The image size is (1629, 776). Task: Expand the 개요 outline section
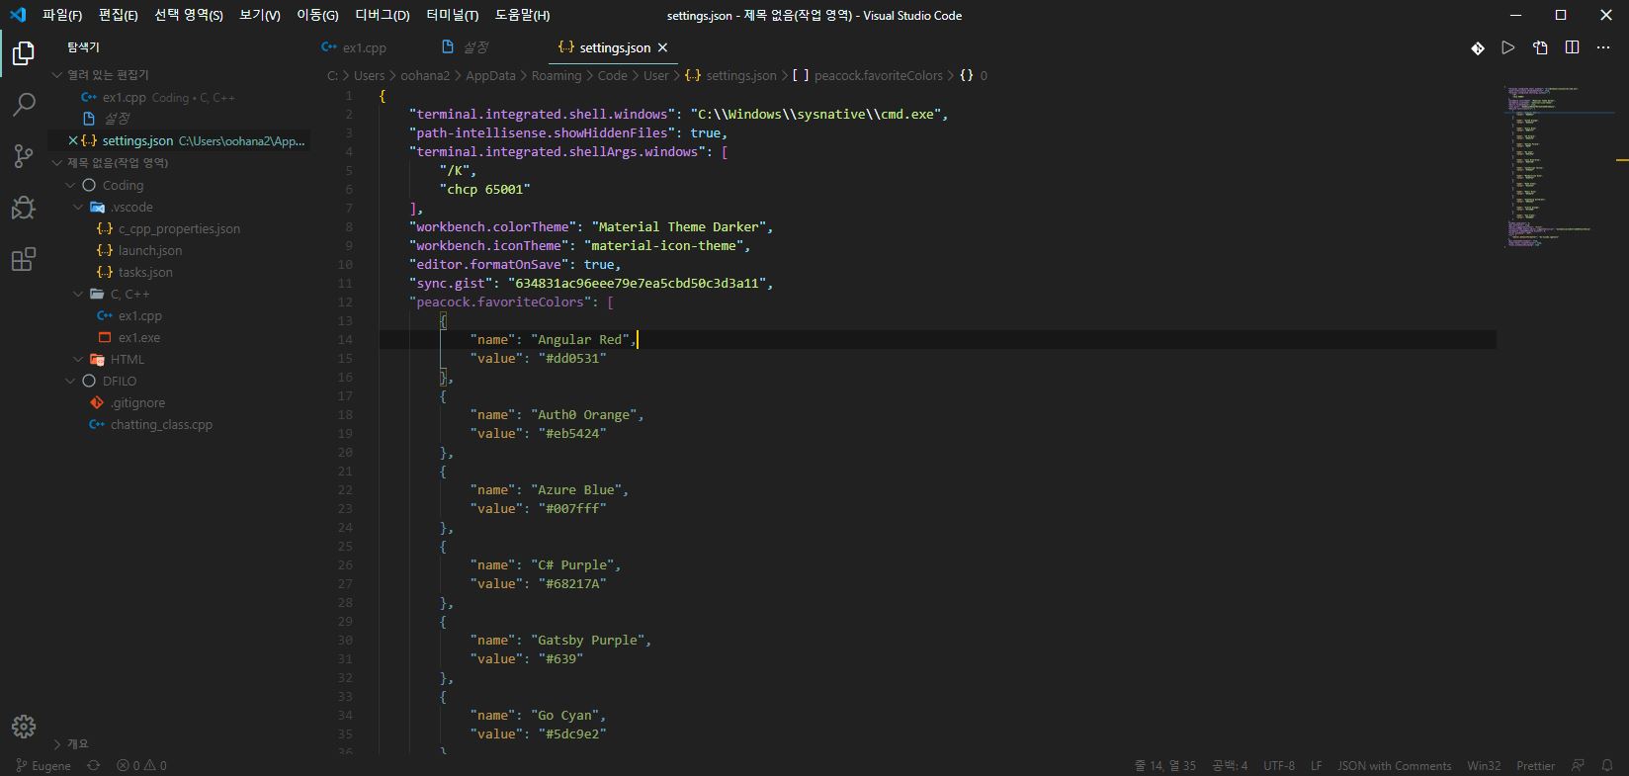tap(78, 743)
